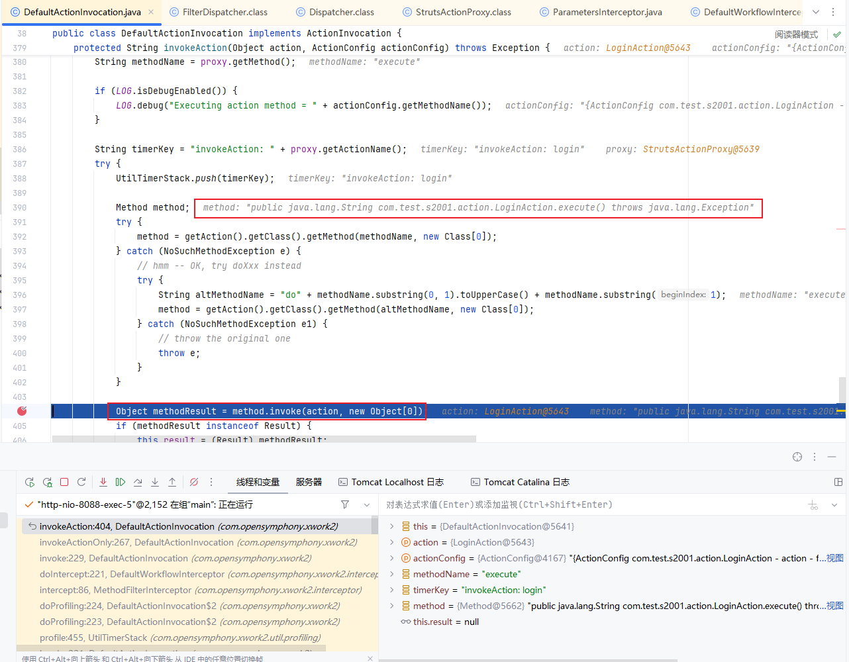Switch to Dispatcher.class tab

(x=335, y=12)
